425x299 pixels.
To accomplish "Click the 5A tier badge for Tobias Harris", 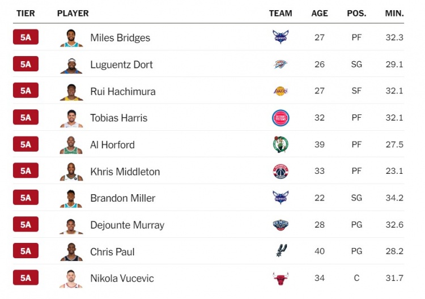I will click(25, 117).
